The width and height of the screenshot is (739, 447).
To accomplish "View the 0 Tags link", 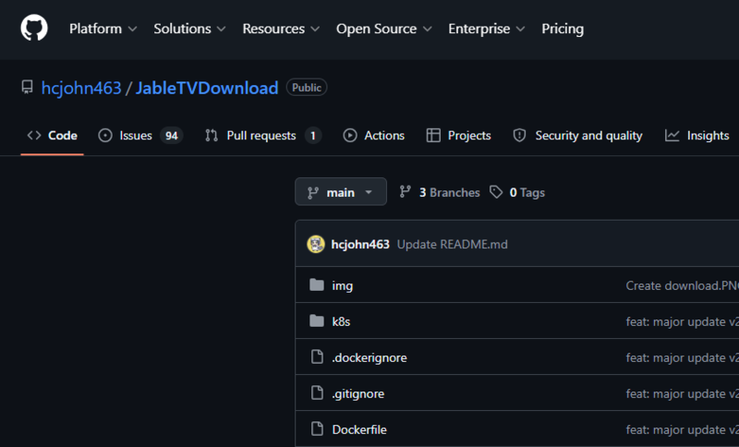I will (x=517, y=192).
